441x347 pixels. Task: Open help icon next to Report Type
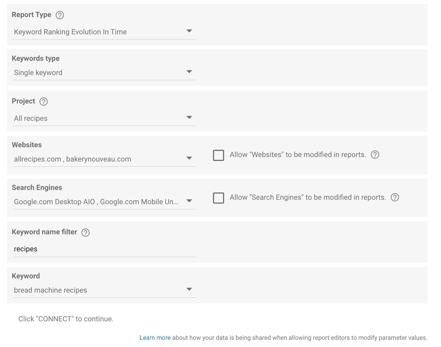[60, 15]
